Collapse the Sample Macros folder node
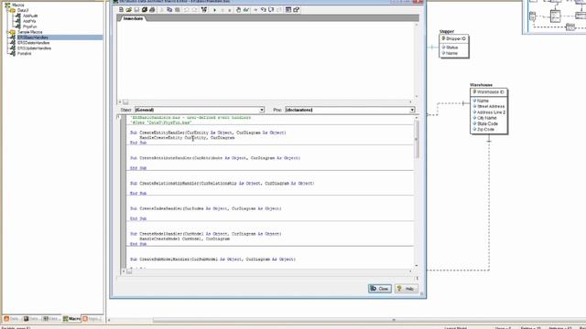 point(7,32)
